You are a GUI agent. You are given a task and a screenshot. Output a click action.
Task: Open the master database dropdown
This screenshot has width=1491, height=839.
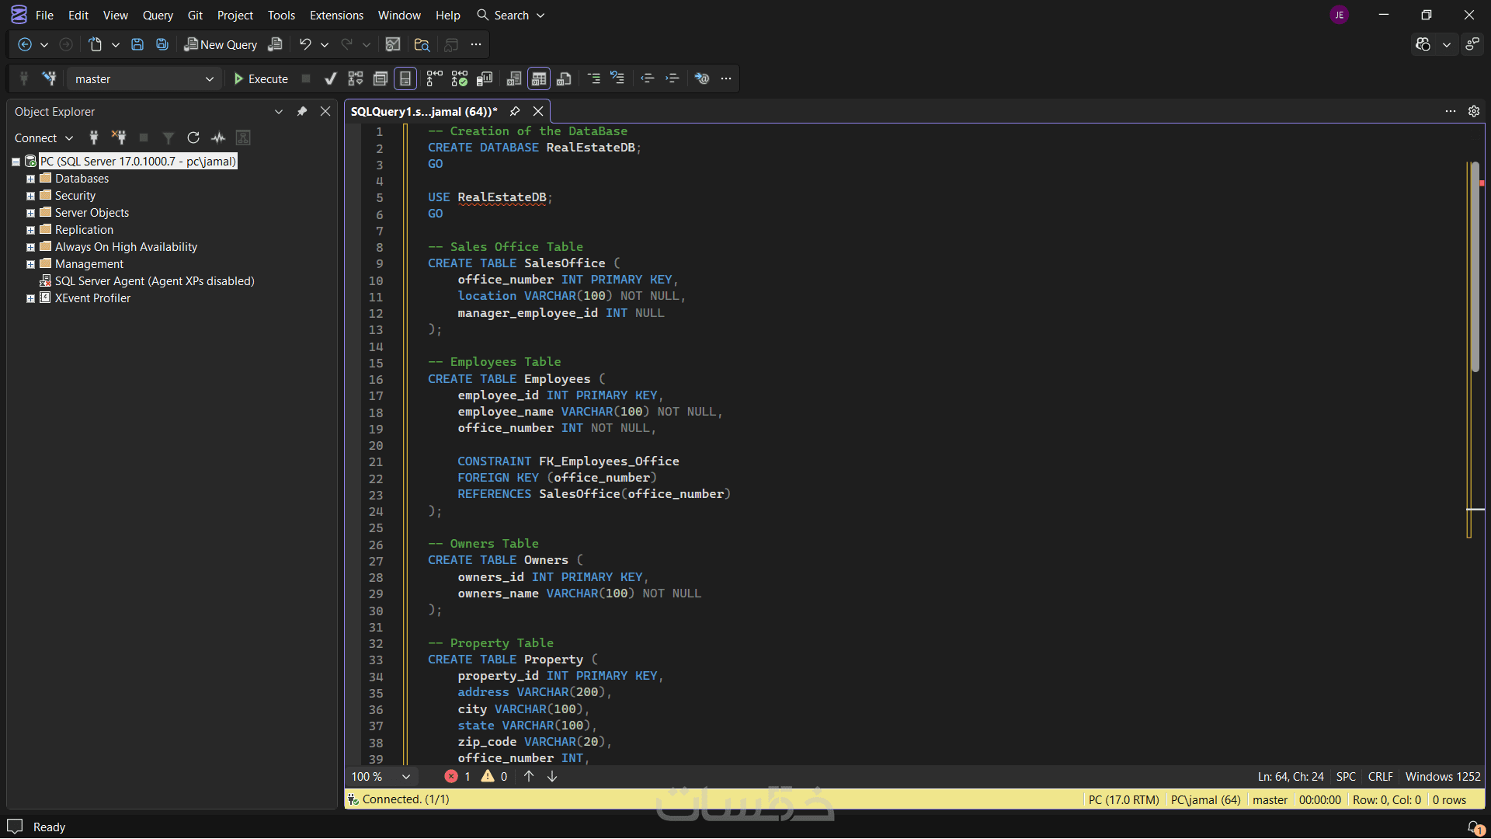pyautogui.click(x=209, y=79)
